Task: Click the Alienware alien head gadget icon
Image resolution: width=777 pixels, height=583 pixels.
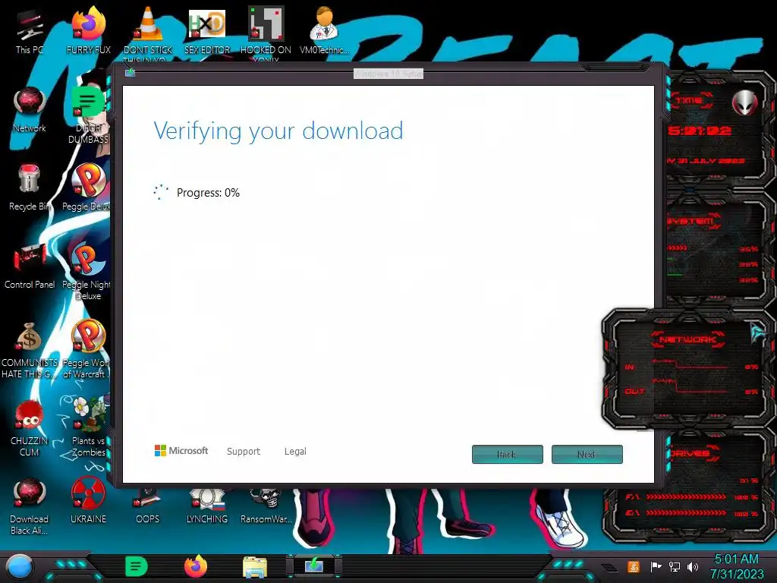Action: pos(744,103)
